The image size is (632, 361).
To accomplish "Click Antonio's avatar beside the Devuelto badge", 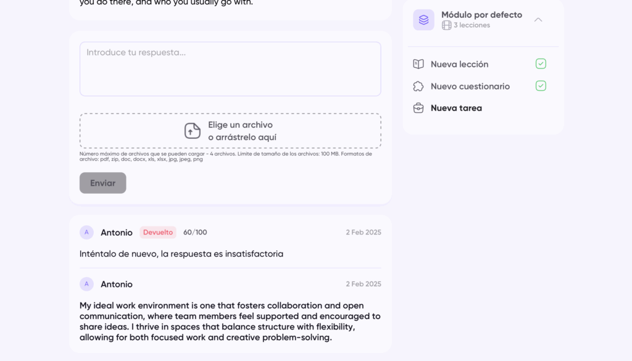I will (x=86, y=233).
